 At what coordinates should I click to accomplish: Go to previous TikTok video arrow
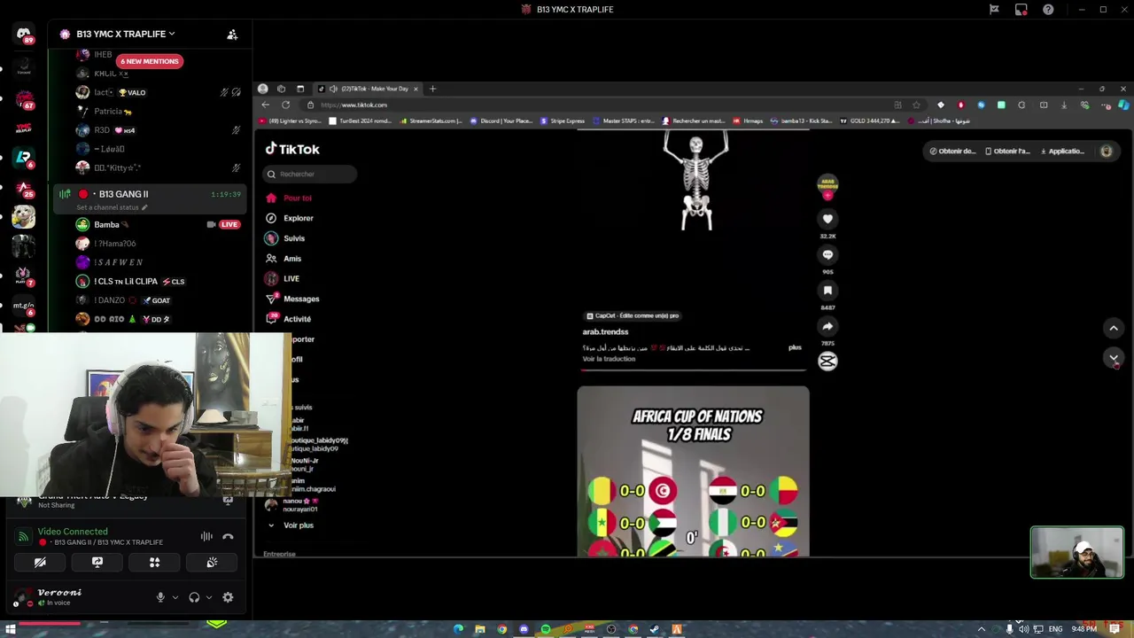[x=1114, y=328]
